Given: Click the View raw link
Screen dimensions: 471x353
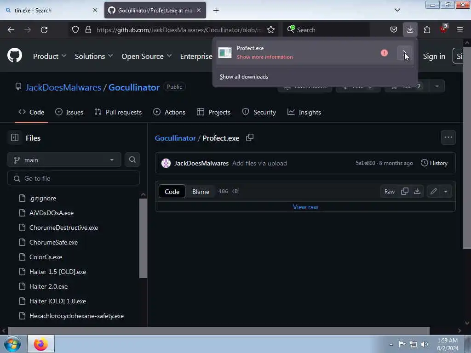Looking at the screenshot, I should (305, 207).
